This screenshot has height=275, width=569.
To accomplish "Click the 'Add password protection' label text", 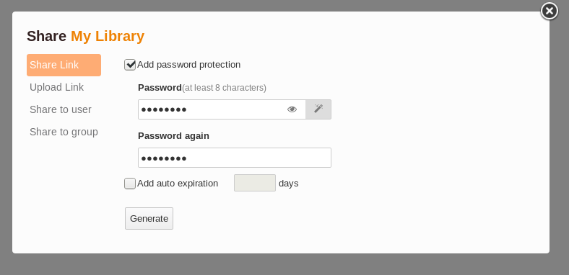I will (188, 65).
